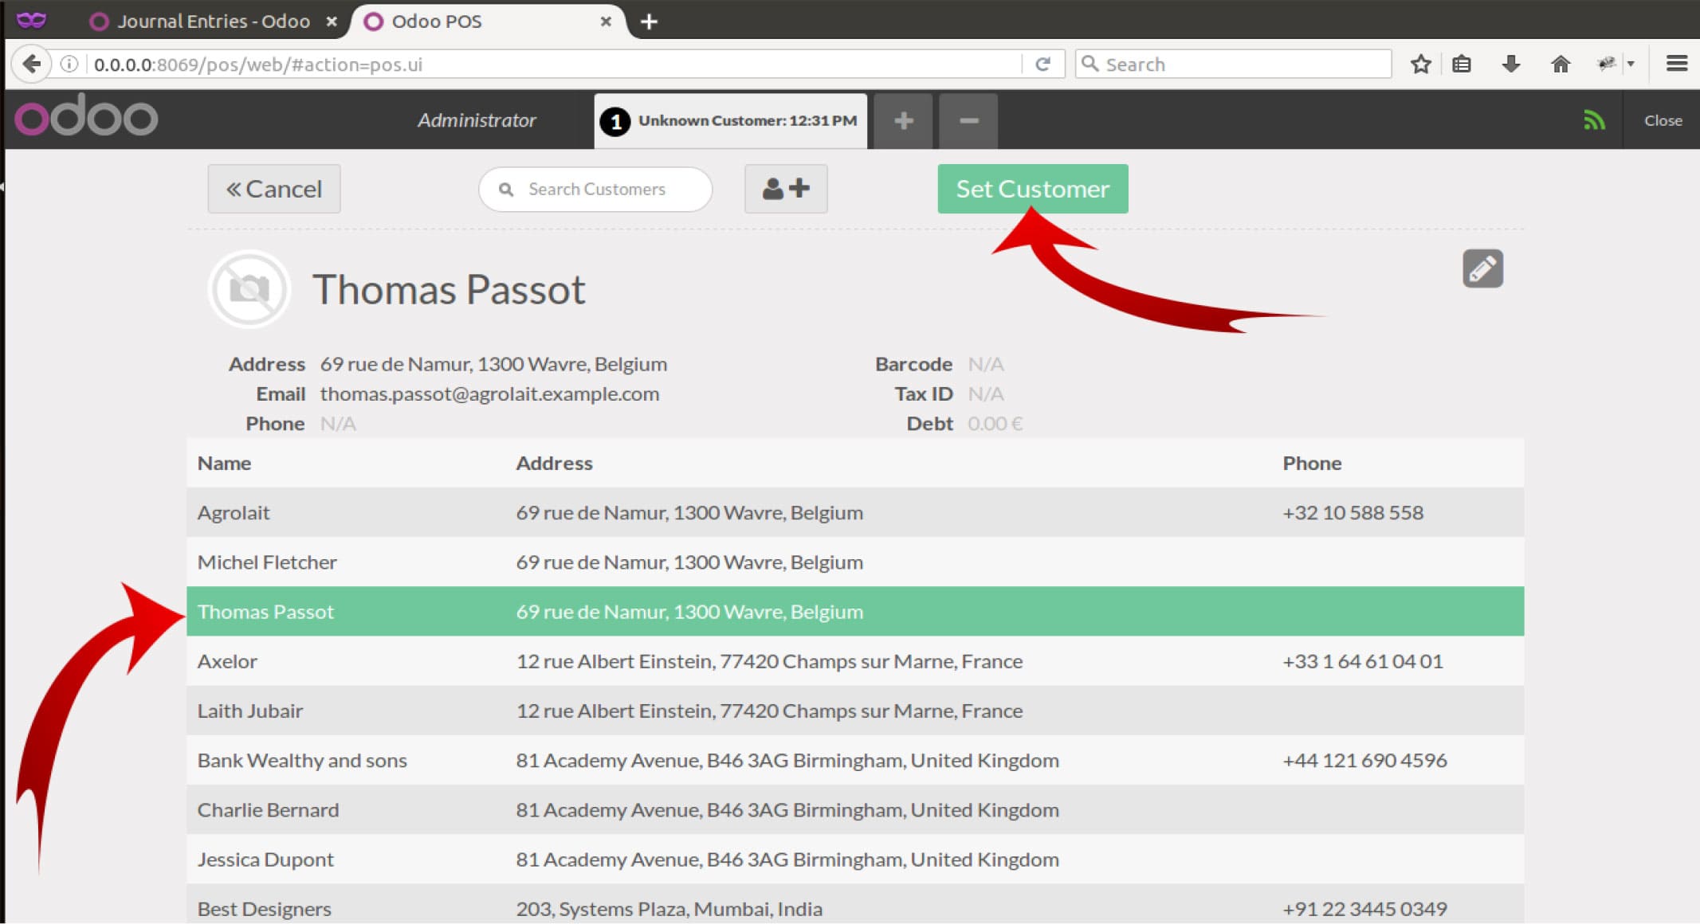Click the Debt value 0.00 €
1700x924 pixels.
pos(995,423)
